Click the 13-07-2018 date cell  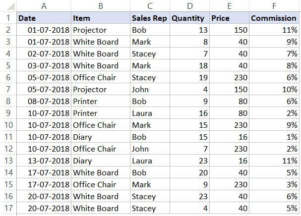tap(44, 161)
